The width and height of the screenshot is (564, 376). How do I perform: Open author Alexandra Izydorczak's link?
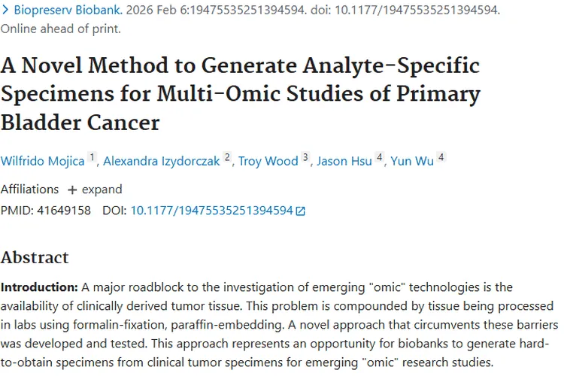(162, 161)
